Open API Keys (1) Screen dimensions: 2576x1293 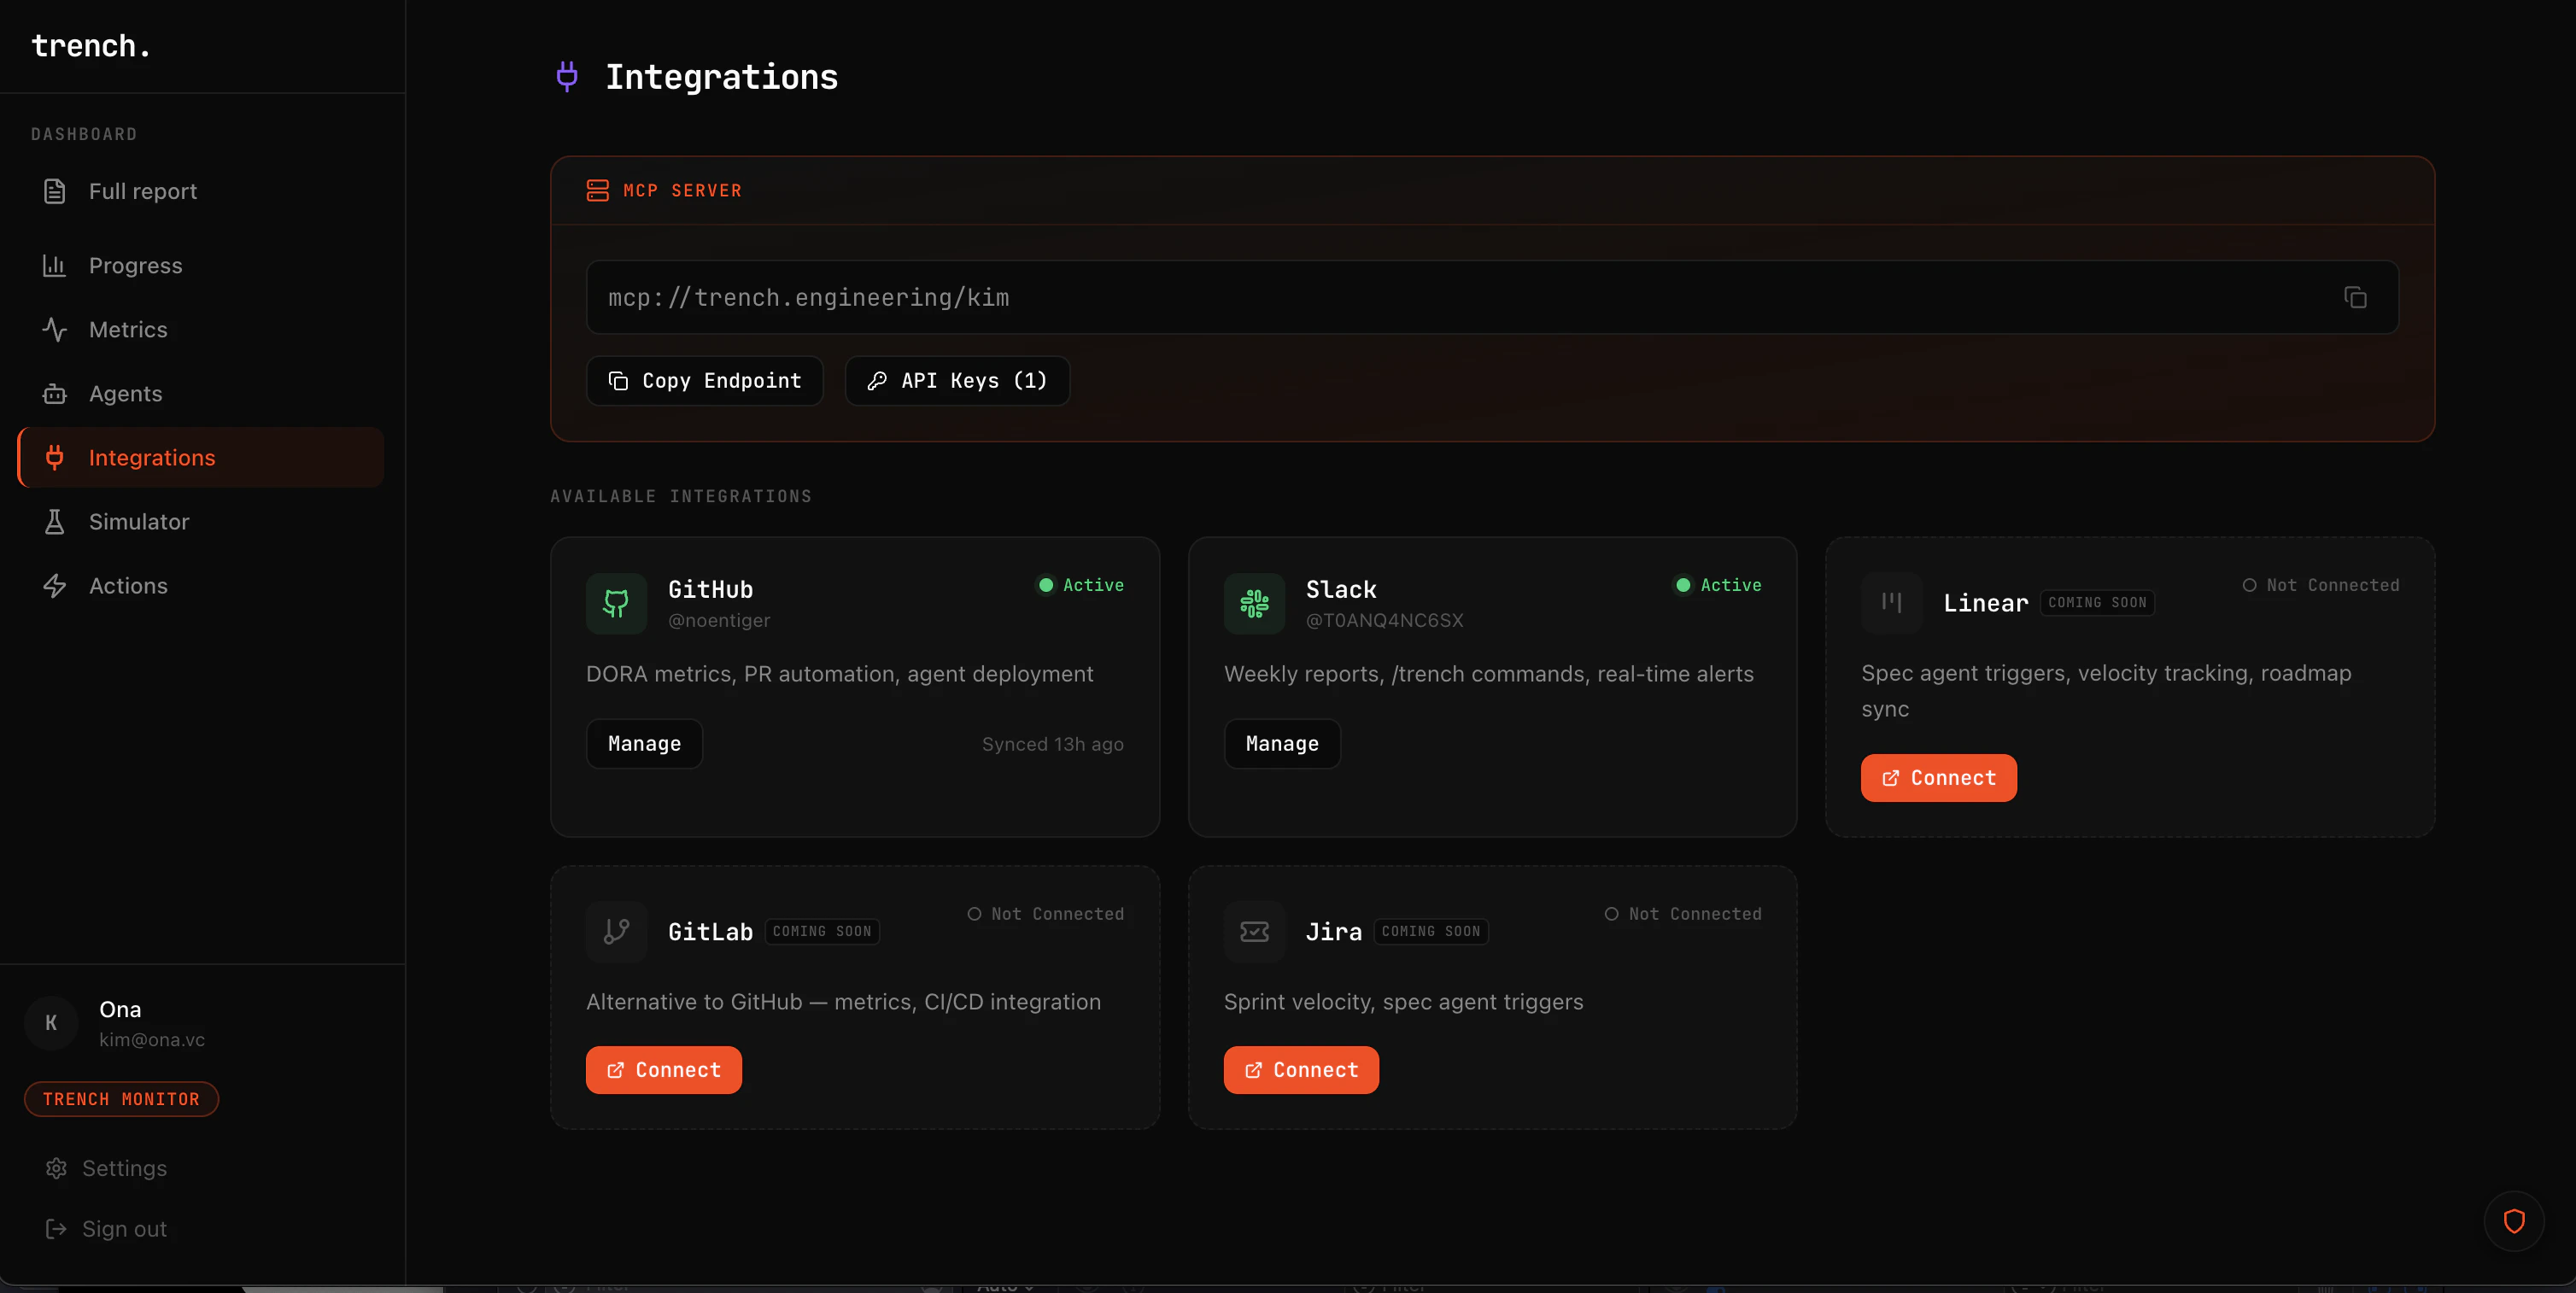pos(957,381)
